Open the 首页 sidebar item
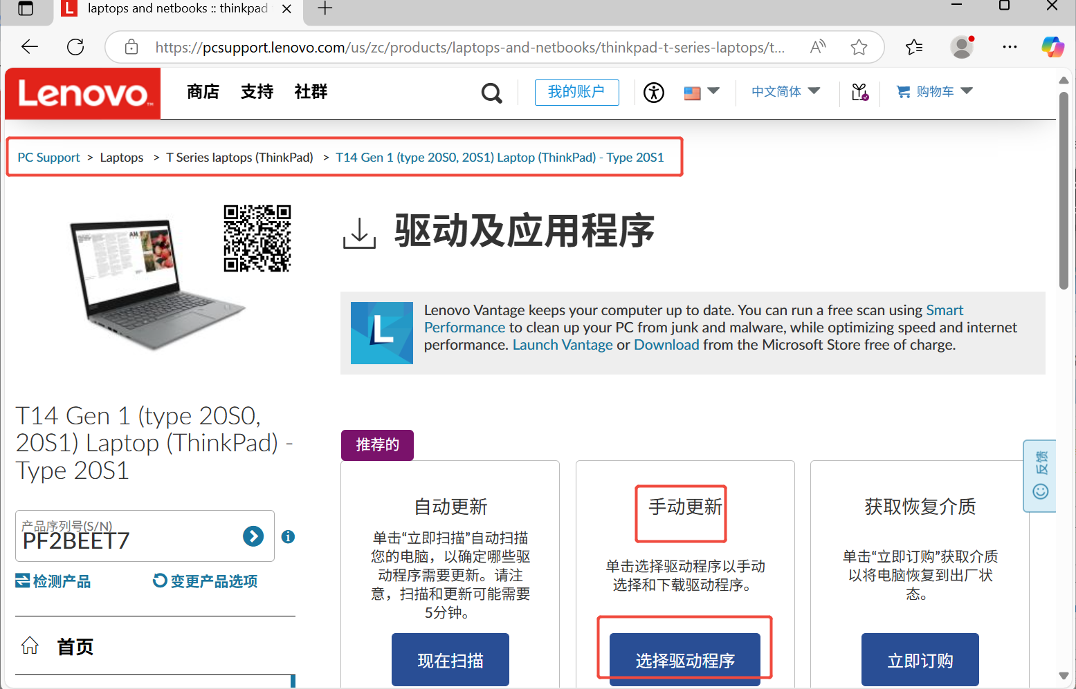The width and height of the screenshot is (1076, 689). (75, 647)
